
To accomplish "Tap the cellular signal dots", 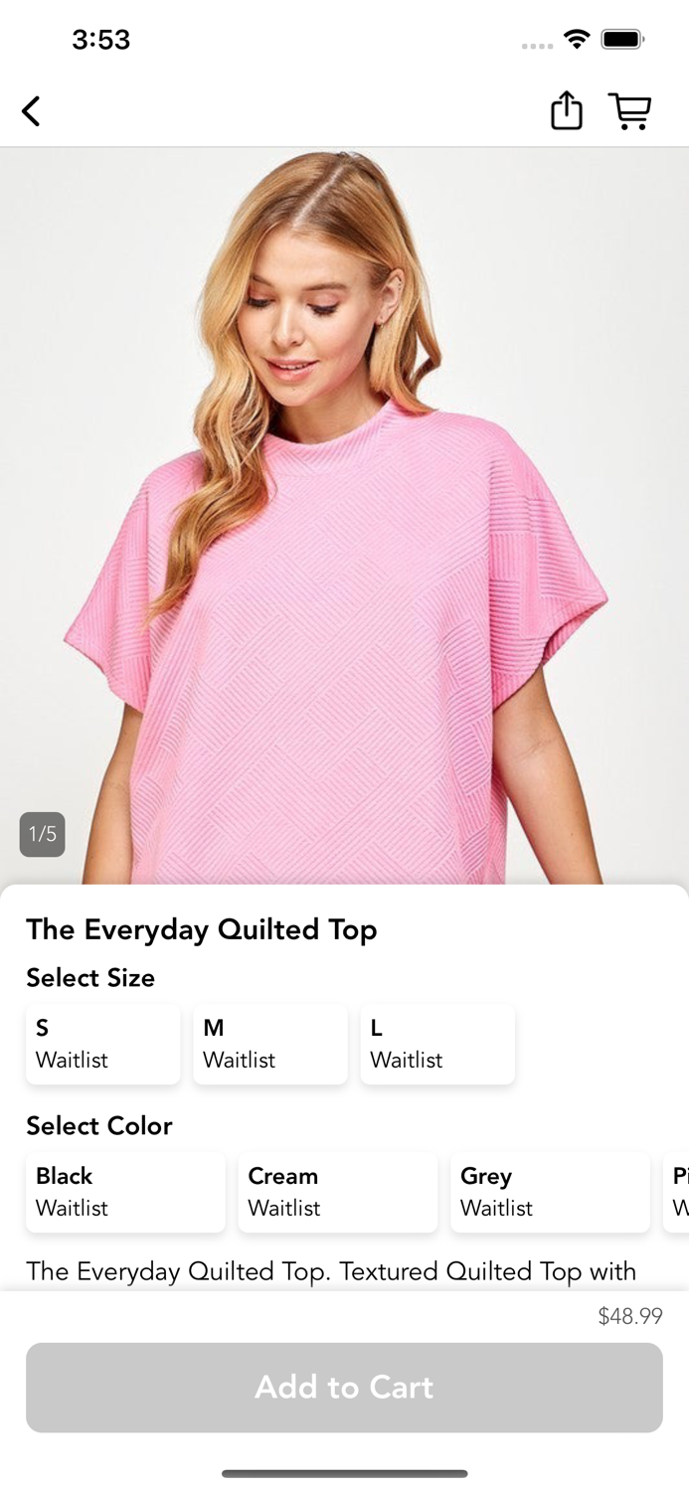I will (537, 45).
